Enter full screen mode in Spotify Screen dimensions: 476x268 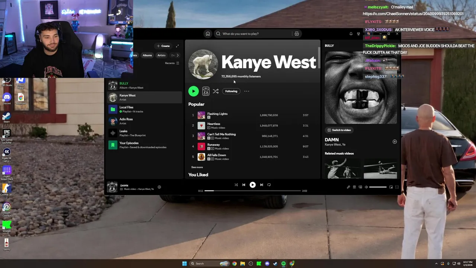click(x=397, y=187)
